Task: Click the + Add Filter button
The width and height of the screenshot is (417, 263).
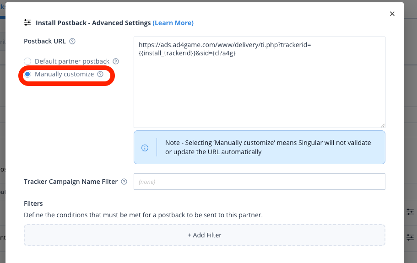Action: point(205,235)
